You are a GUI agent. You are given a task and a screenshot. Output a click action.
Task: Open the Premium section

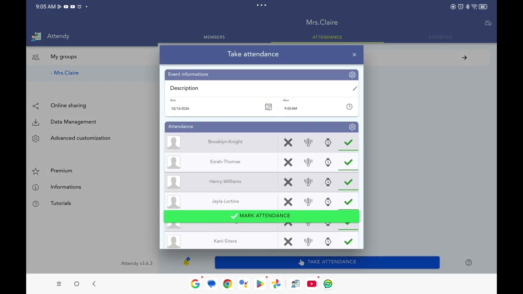pos(61,171)
